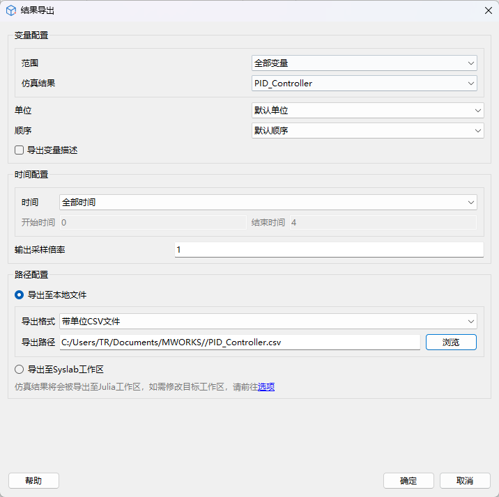Click the 取消 button

[465, 480]
